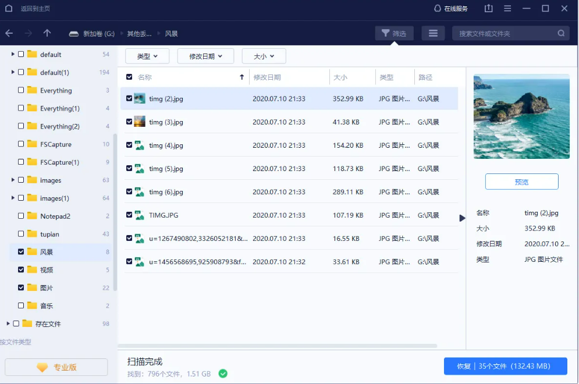Switch to list view layout icon
The width and height of the screenshot is (579, 384).
pos(433,33)
